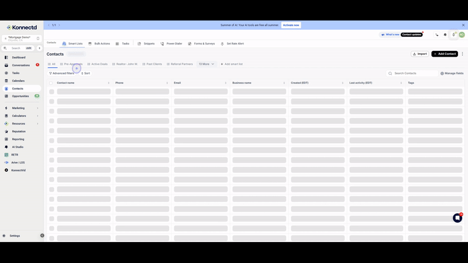
Task: Focus the Search Contacts field
Action: point(412,74)
